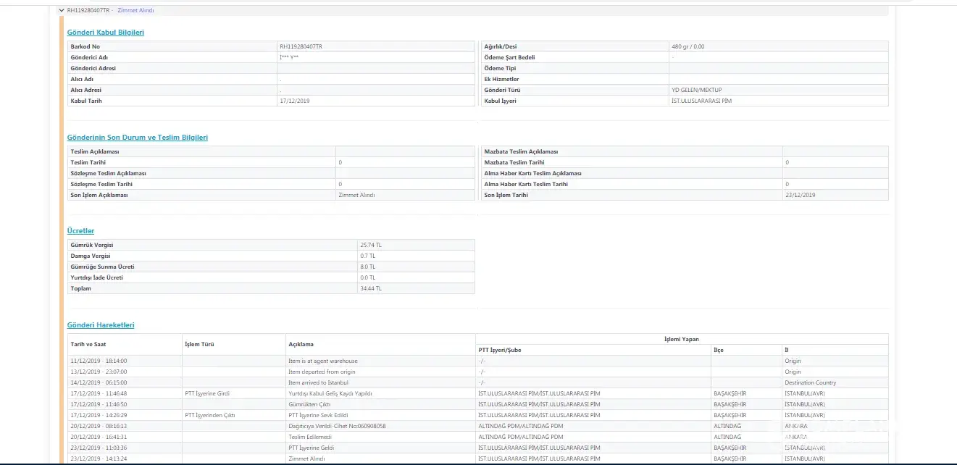Click the Tarih ve Saat column header

[x=88, y=344]
